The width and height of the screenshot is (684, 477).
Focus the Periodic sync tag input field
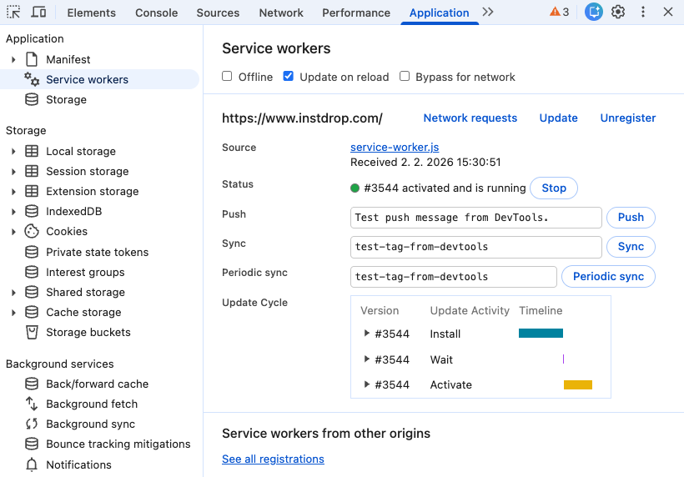point(454,277)
